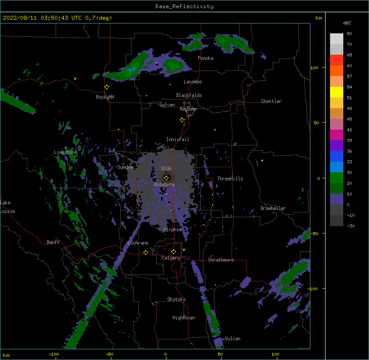Click the blue 36 dBZ legend swatch
Screen dimensions: 369x360
(x=336, y=156)
